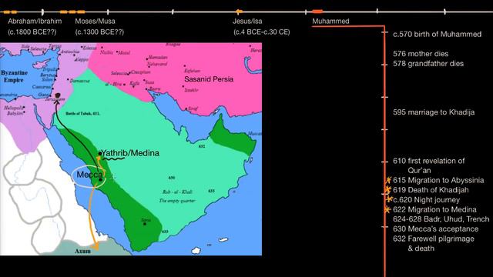Click the 'Byzantine Empire' map label
493x277 pixels.
[14, 76]
